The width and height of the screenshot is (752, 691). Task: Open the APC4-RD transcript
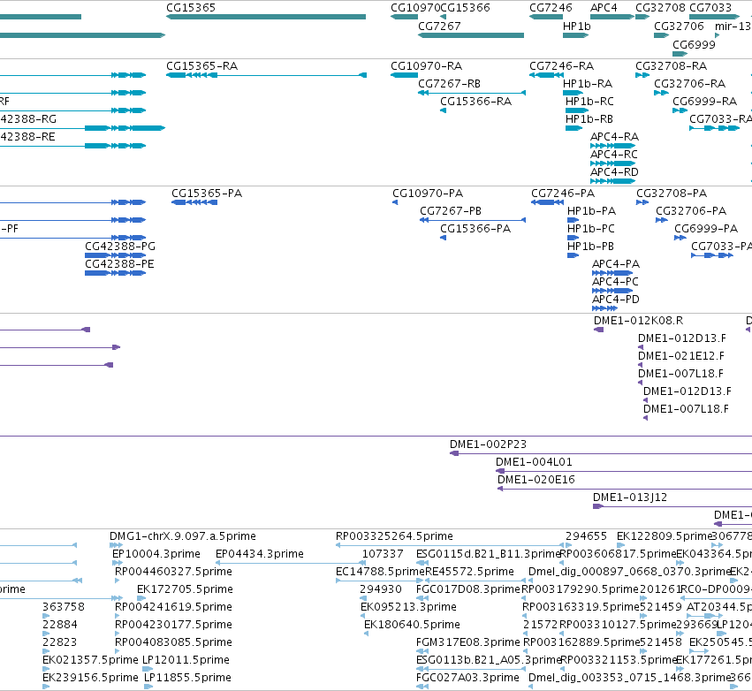tap(613, 181)
